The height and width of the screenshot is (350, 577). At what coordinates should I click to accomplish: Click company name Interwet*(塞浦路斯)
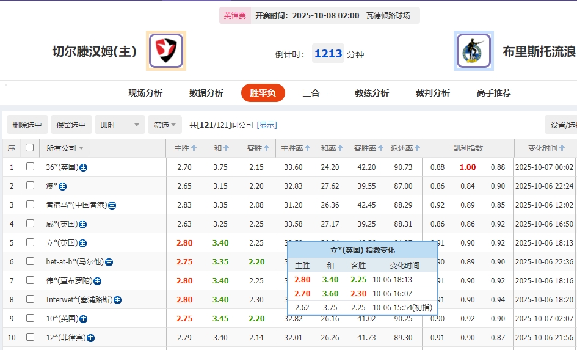(79, 299)
